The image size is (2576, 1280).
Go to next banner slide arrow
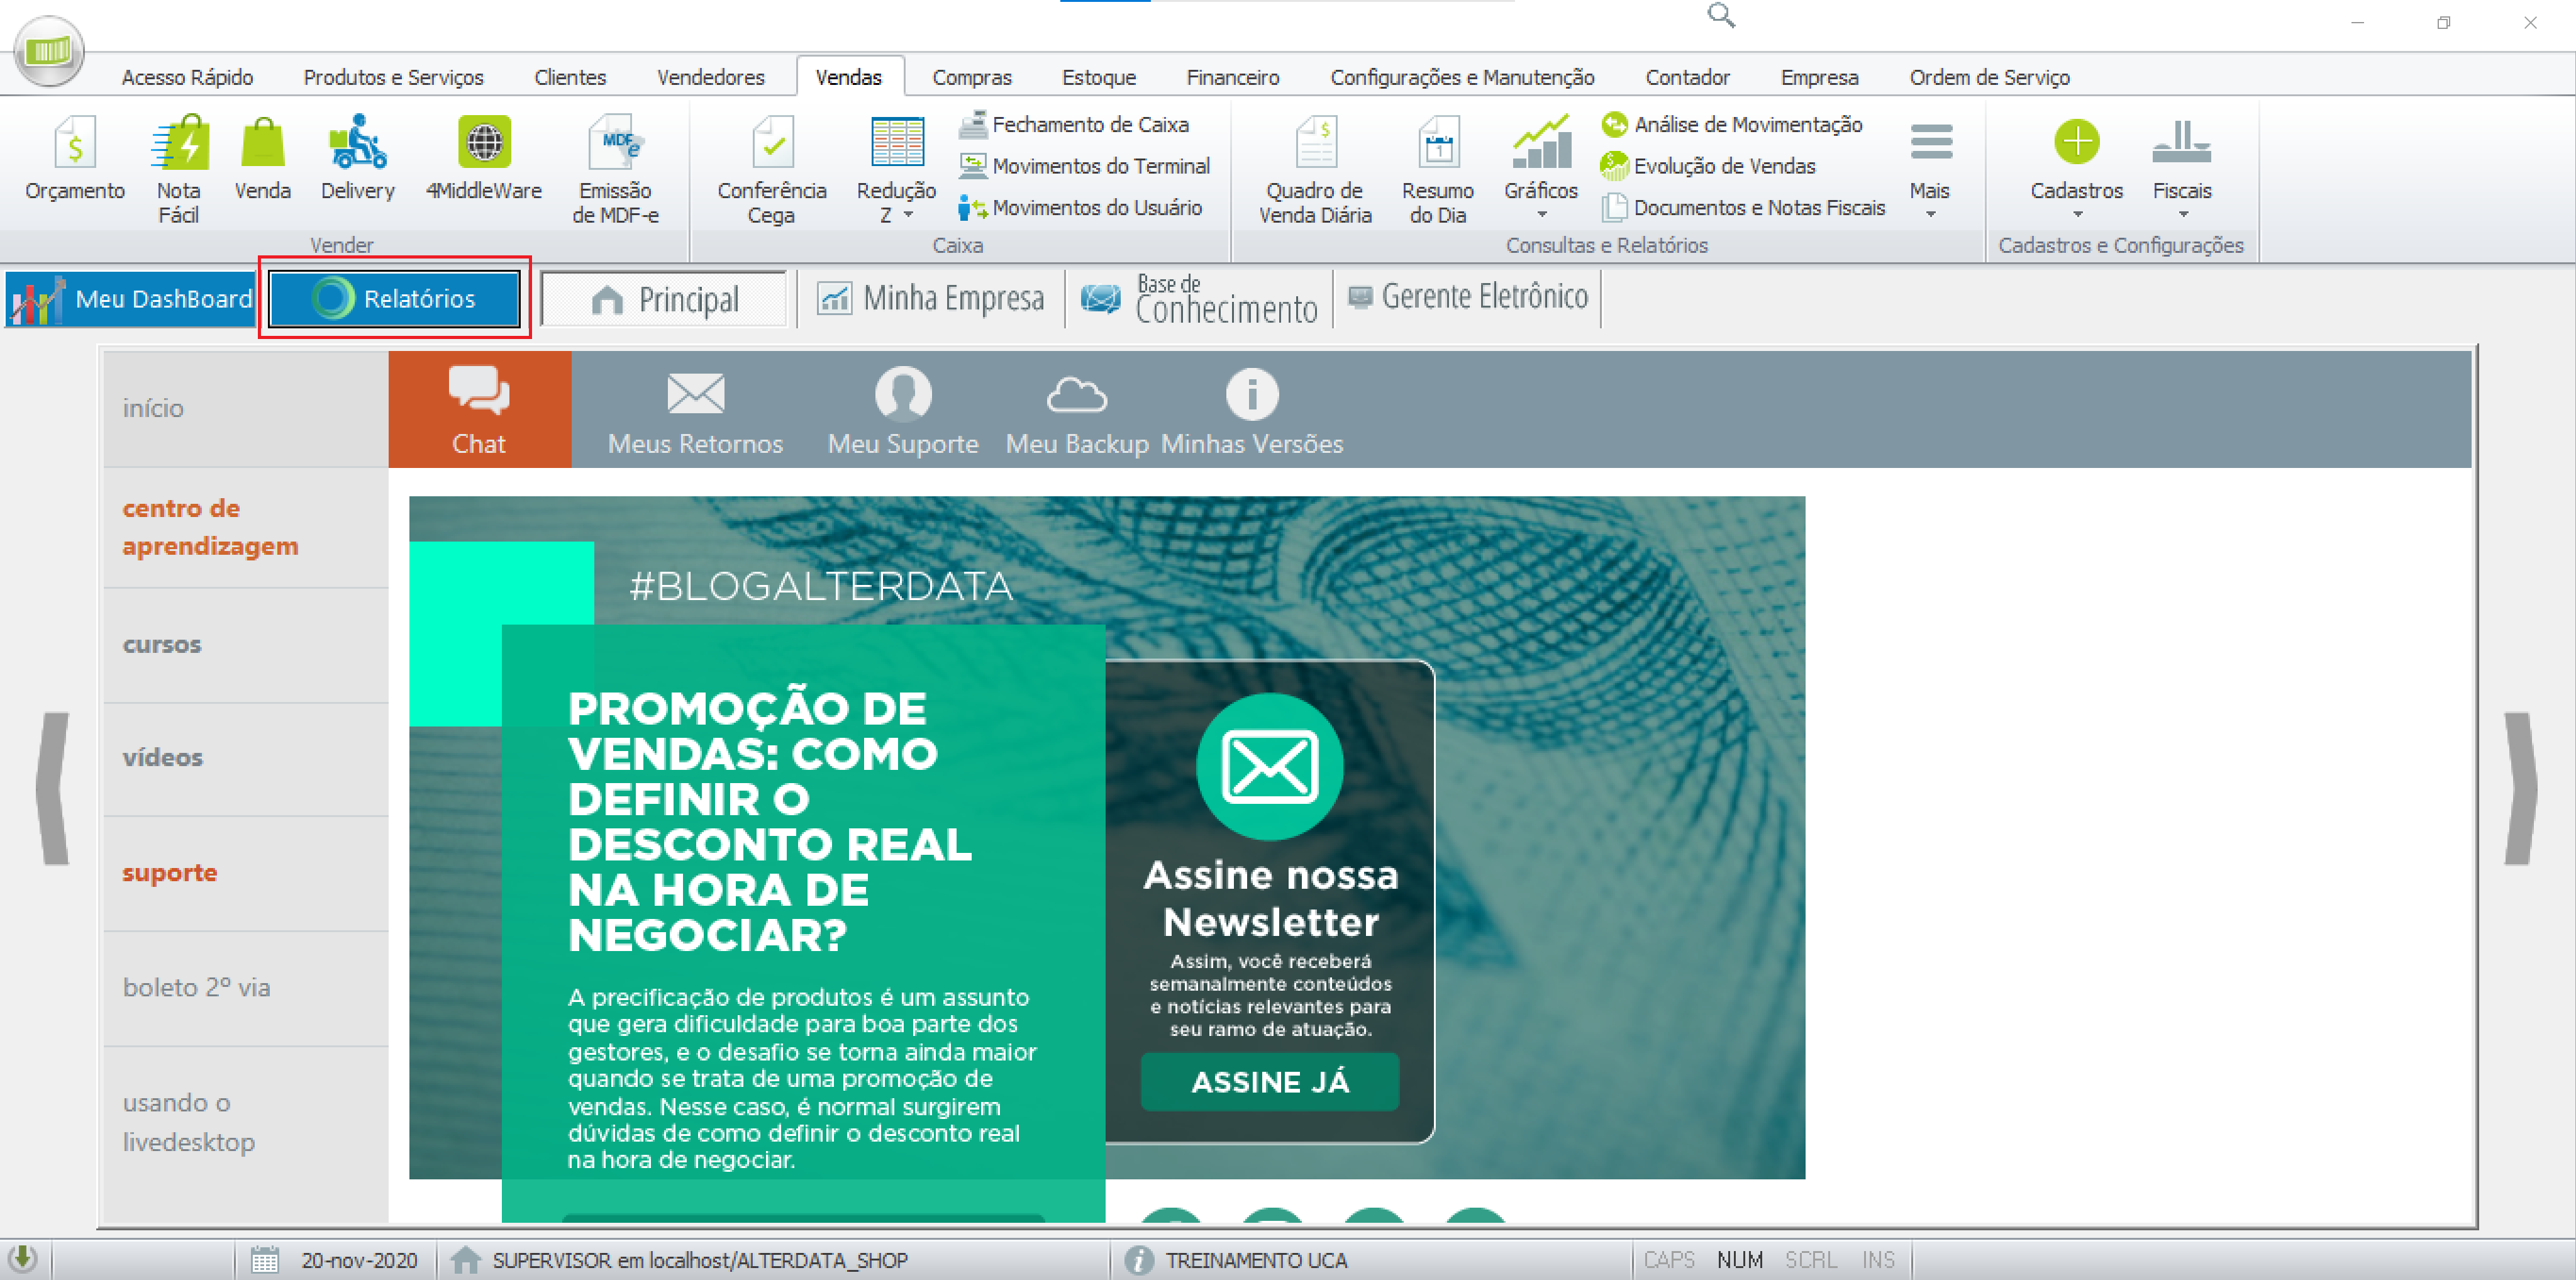point(2520,788)
